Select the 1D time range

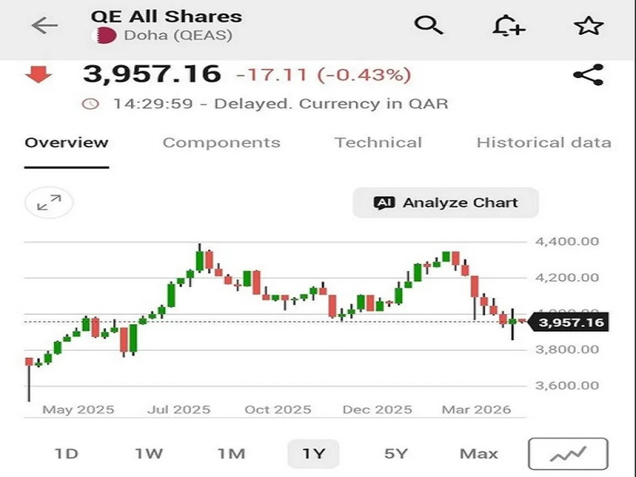(x=66, y=454)
